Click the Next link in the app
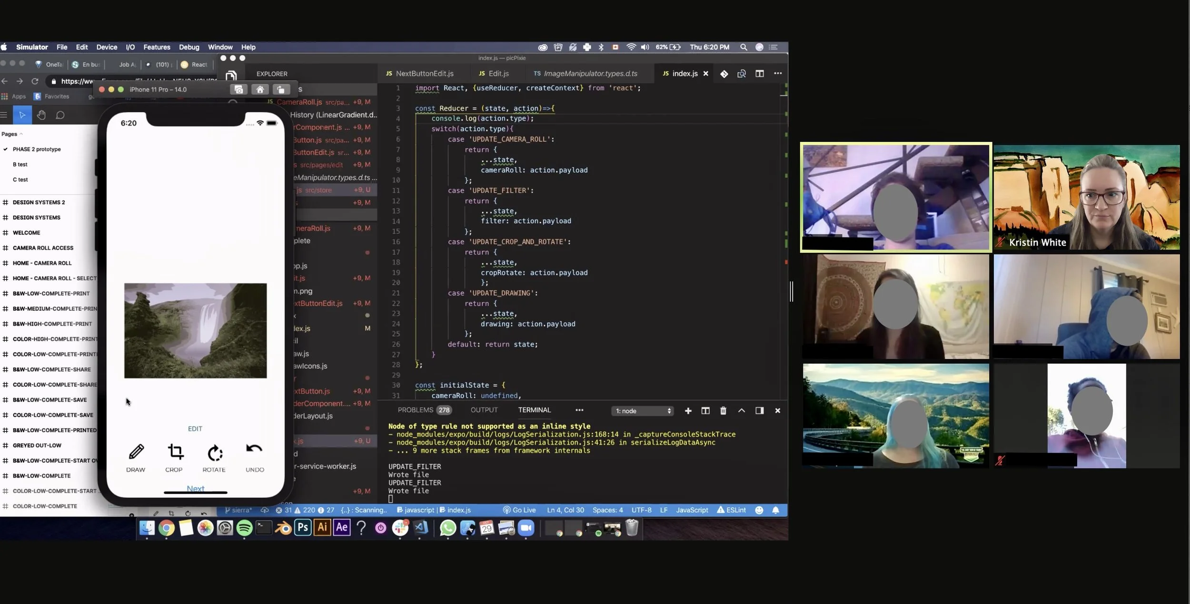The width and height of the screenshot is (1190, 604). point(195,488)
